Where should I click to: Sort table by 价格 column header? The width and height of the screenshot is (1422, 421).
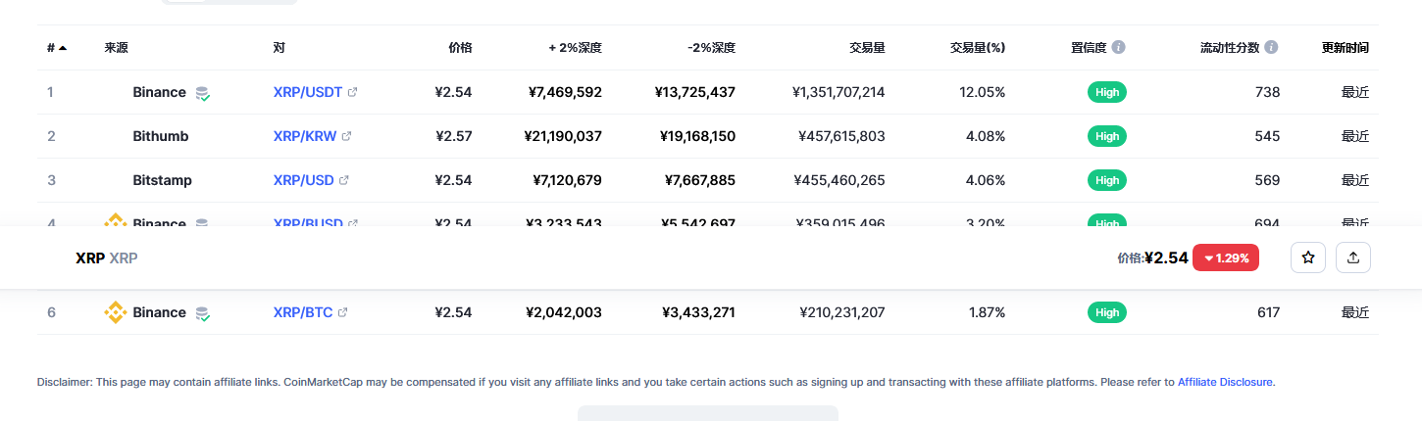pos(460,47)
